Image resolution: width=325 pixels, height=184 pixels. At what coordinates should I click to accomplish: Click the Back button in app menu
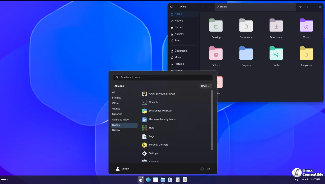click(x=205, y=86)
